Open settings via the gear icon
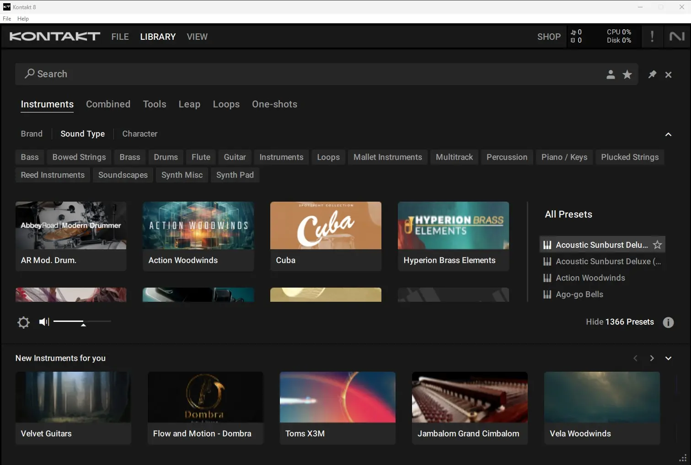Viewport: 691px width, 465px height. [x=23, y=322]
